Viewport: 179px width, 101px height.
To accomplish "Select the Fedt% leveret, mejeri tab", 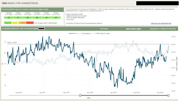I will pos(133,29).
